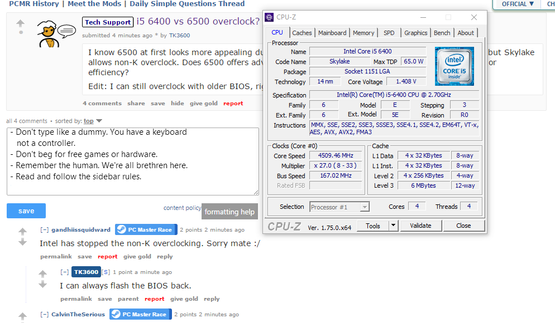Screen dimensions: 555x323
Task: Click the Specification field i5-6400 CPU @ 2.70GHz
Action: 394,95
